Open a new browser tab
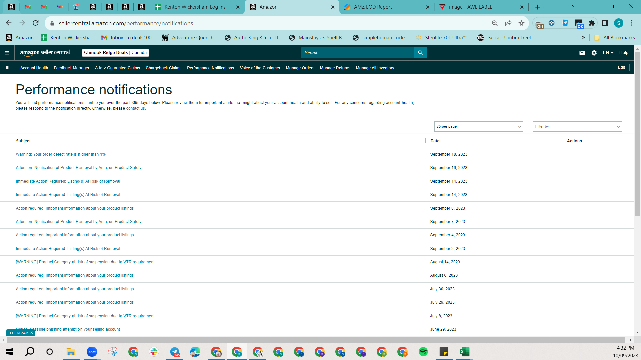This screenshot has width=641, height=360. point(538,7)
